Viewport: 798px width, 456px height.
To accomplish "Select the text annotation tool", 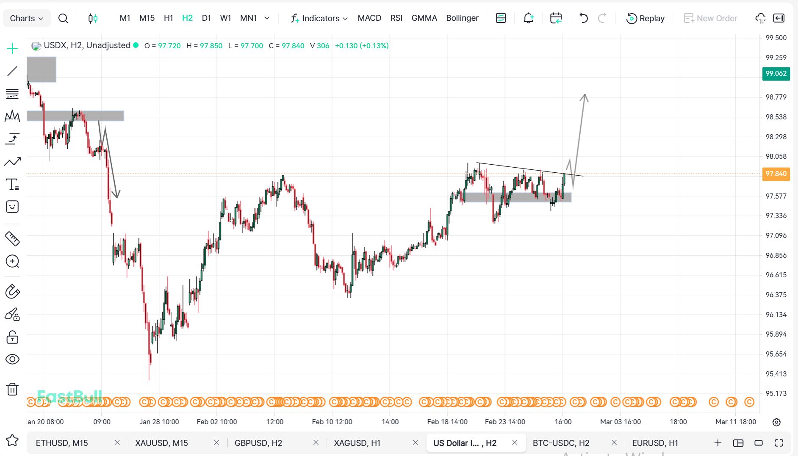I will coord(12,184).
